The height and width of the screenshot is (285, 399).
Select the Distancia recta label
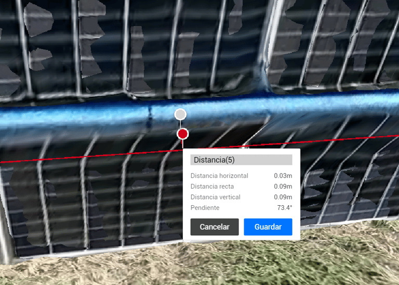(212, 186)
